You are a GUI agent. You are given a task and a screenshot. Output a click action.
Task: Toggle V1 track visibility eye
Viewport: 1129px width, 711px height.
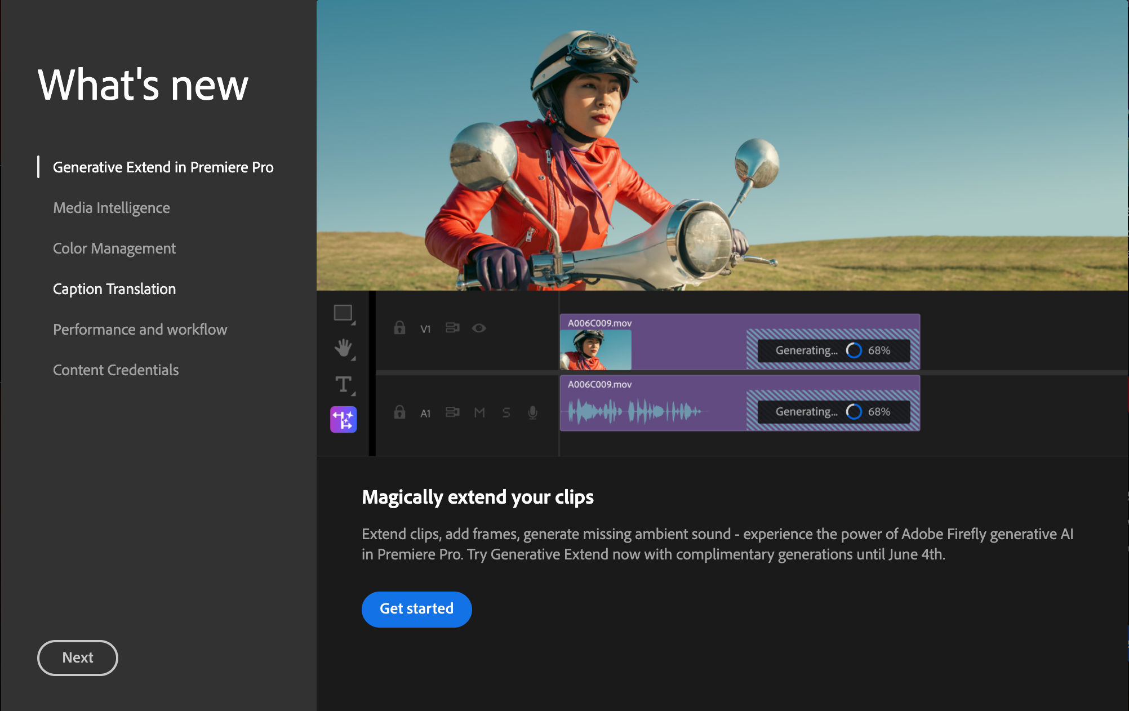tap(479, 328)
